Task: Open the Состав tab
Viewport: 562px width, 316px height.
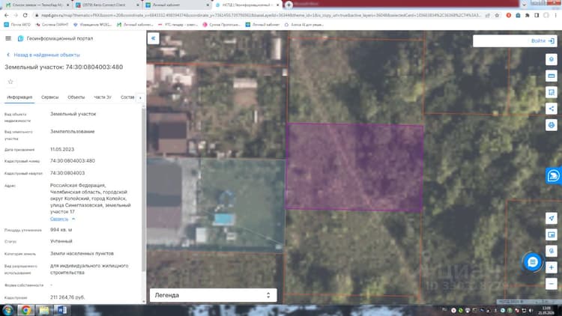Action: [x=127, y=97]
